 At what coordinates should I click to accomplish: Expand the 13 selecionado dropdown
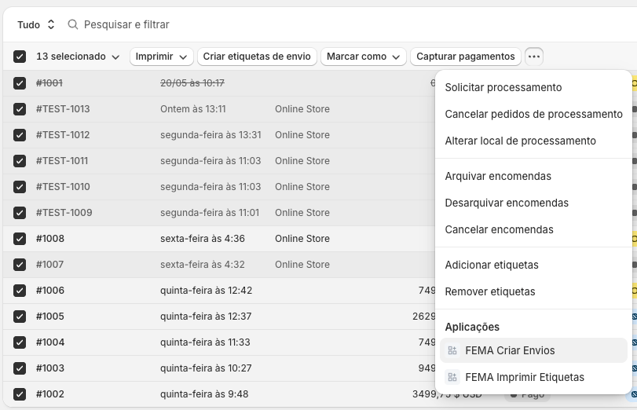click(x=78, y=57)
